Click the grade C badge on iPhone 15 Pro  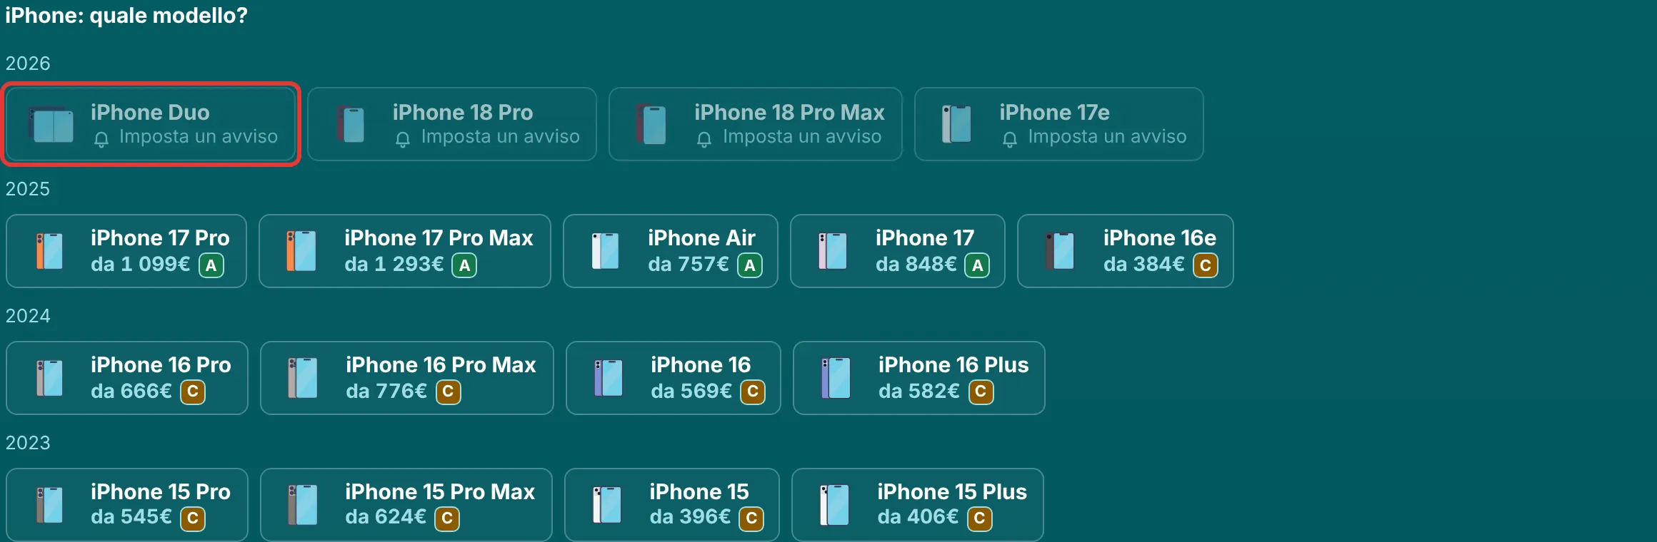[193, 519]
